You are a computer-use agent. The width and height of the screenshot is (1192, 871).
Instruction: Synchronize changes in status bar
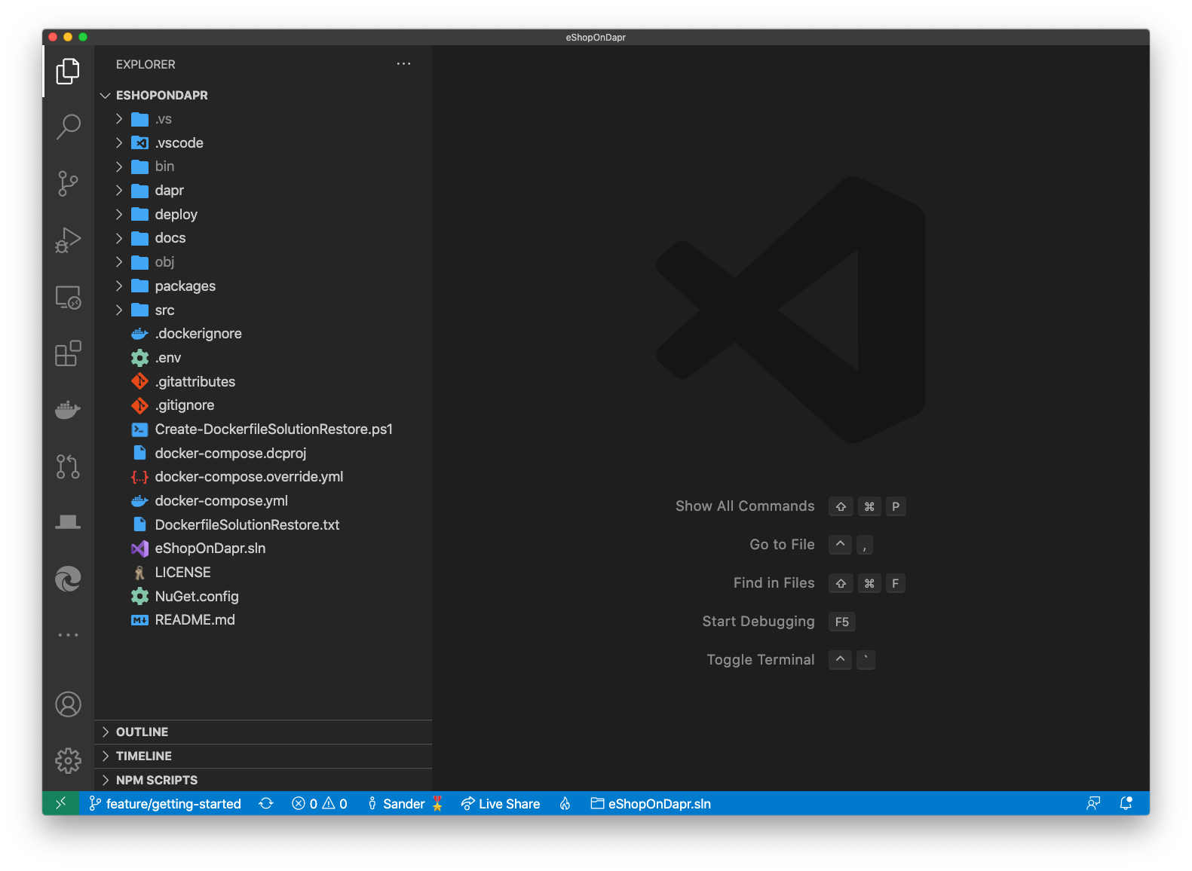click(x=266, y=803)
